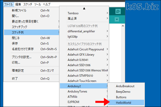The height and width of the screenshot is (107, 161).
Task: Expand Adafruit Circuit Playground examples
Action: coord(84,49)
